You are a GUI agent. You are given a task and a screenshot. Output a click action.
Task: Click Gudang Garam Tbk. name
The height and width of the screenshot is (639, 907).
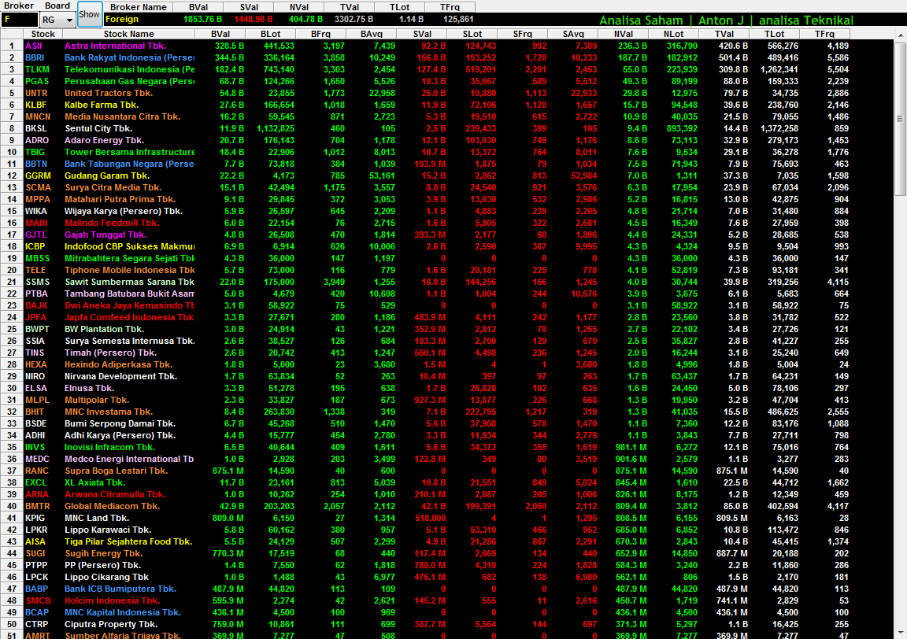[107, 175]
